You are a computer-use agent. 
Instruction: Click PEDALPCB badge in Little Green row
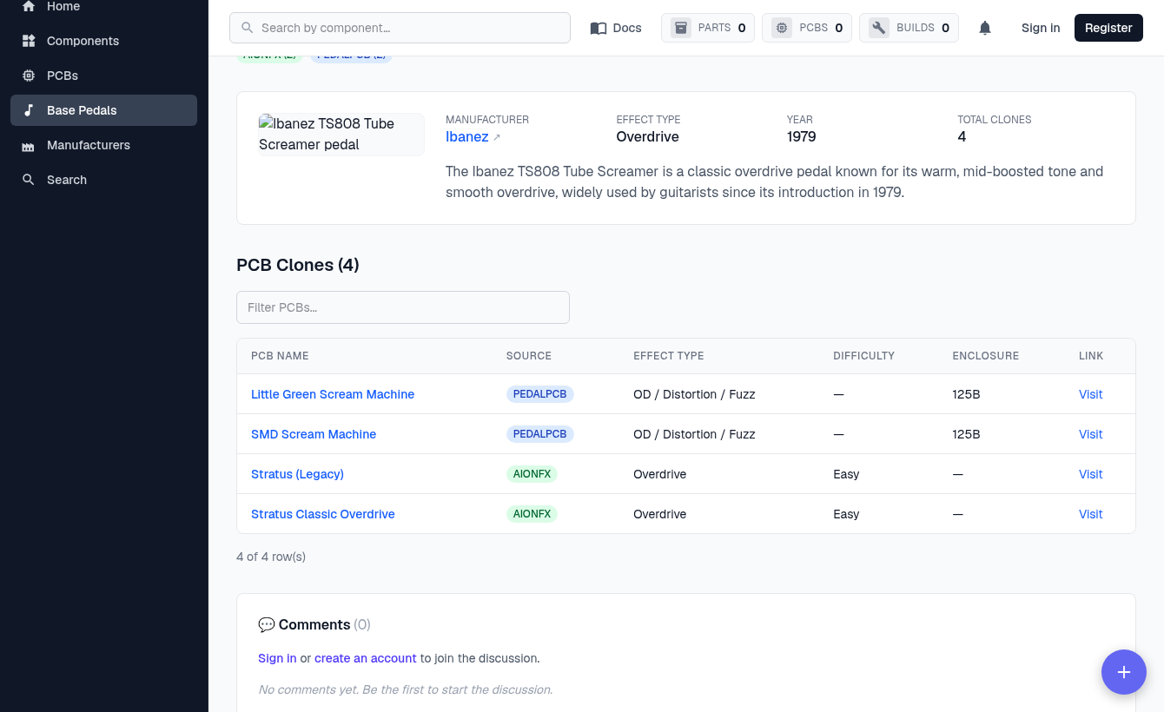(540, 394)
